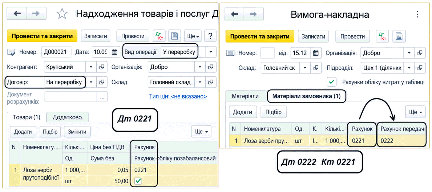Open calendar picker beside від date field
Viewport: 432px width, 192px height.
316,53
